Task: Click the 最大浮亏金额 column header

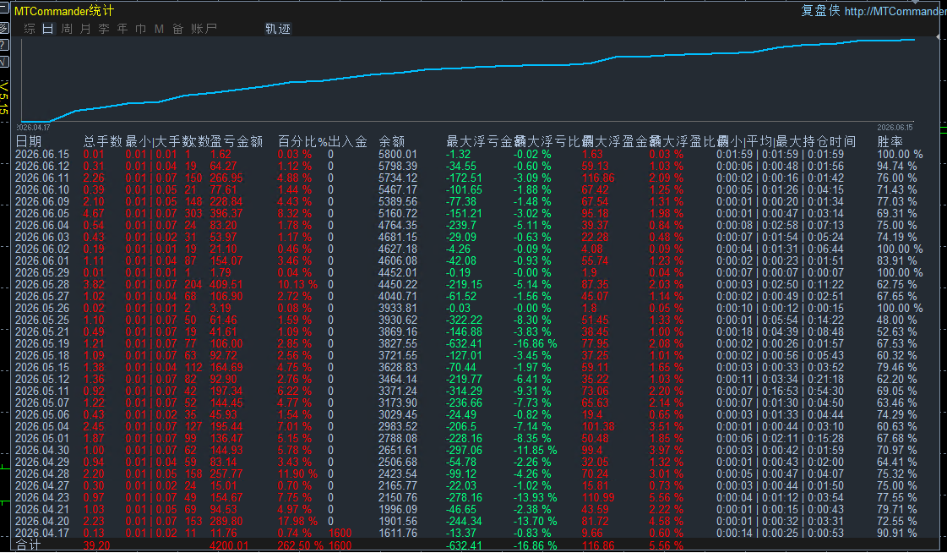Action: [x=487, y=141]
